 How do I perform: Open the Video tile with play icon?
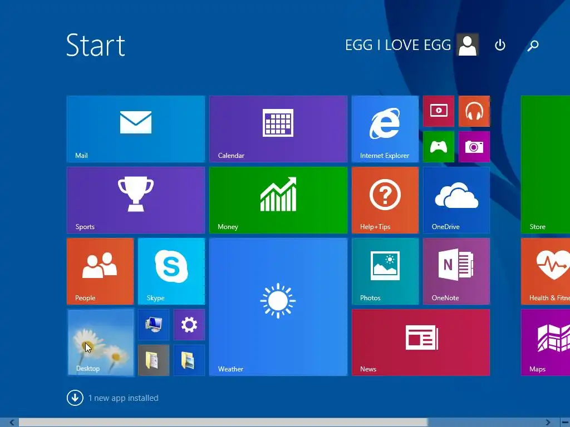439,111
